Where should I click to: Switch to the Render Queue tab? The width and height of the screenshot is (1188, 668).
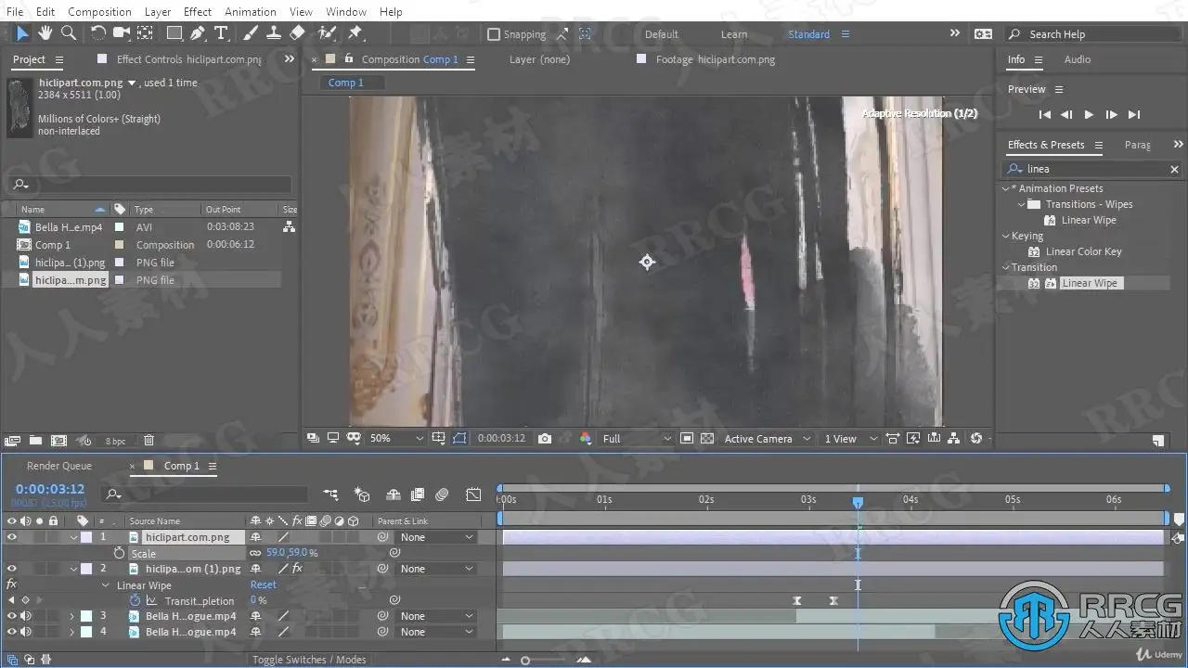59,466
